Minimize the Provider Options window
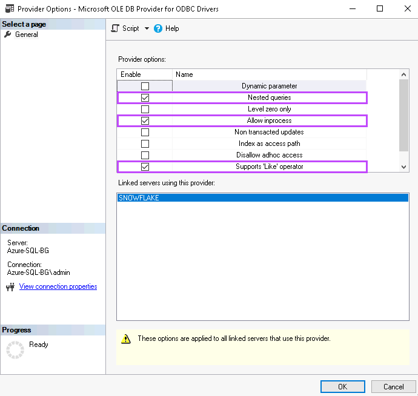This screenshot has height=396, width=418. coord(353,8)
